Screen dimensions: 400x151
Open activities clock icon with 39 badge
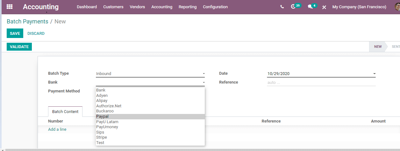point(295,6)
